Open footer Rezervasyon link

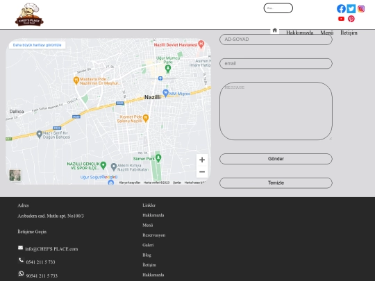click(153, 235)
